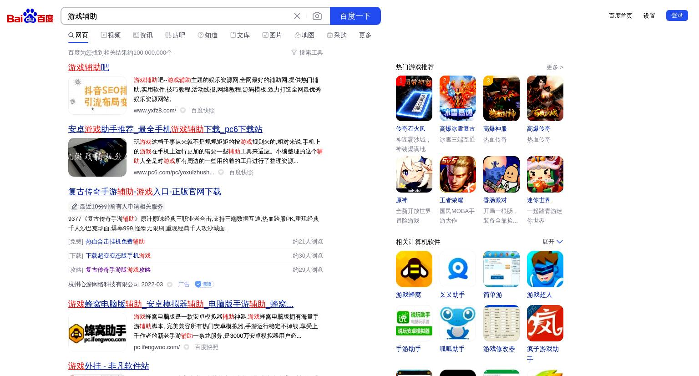The width and height of the screenshot is (699, 376).
Task: Switch to the 图片 tab
Action: (272, 35)
